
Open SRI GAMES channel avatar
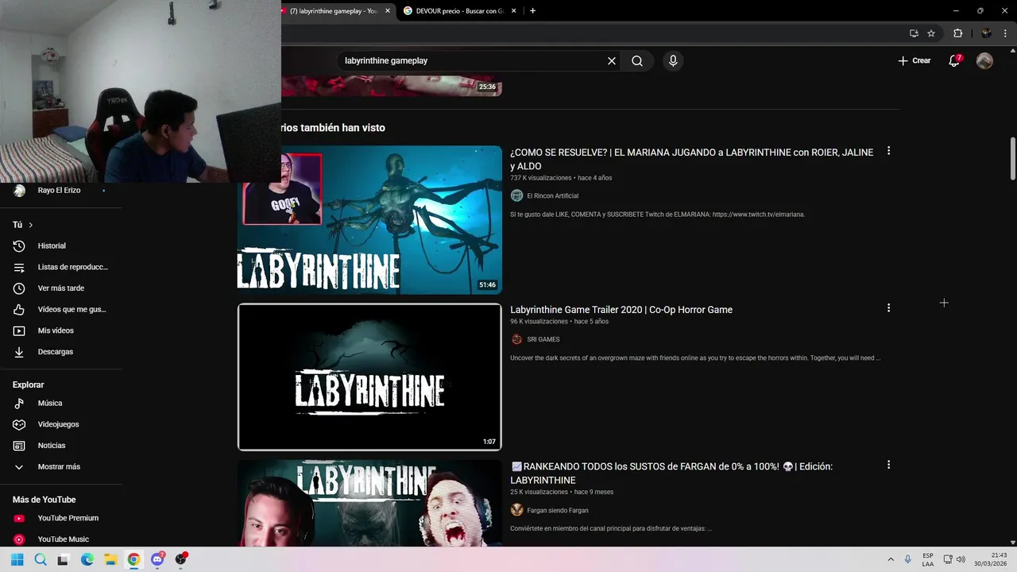click(516, 339)
